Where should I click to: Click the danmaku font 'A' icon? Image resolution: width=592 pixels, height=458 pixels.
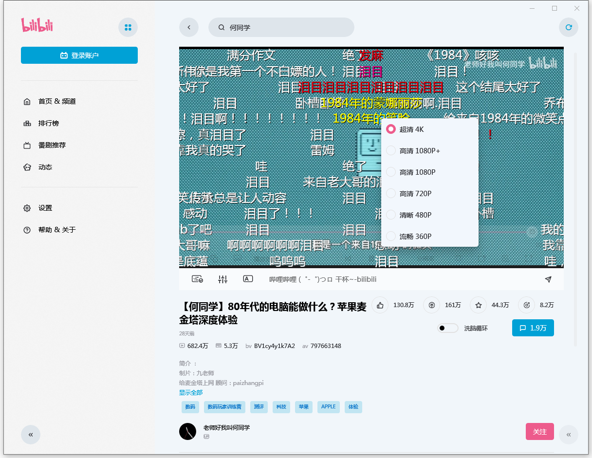pyautogui.click(x=248, y=279)
